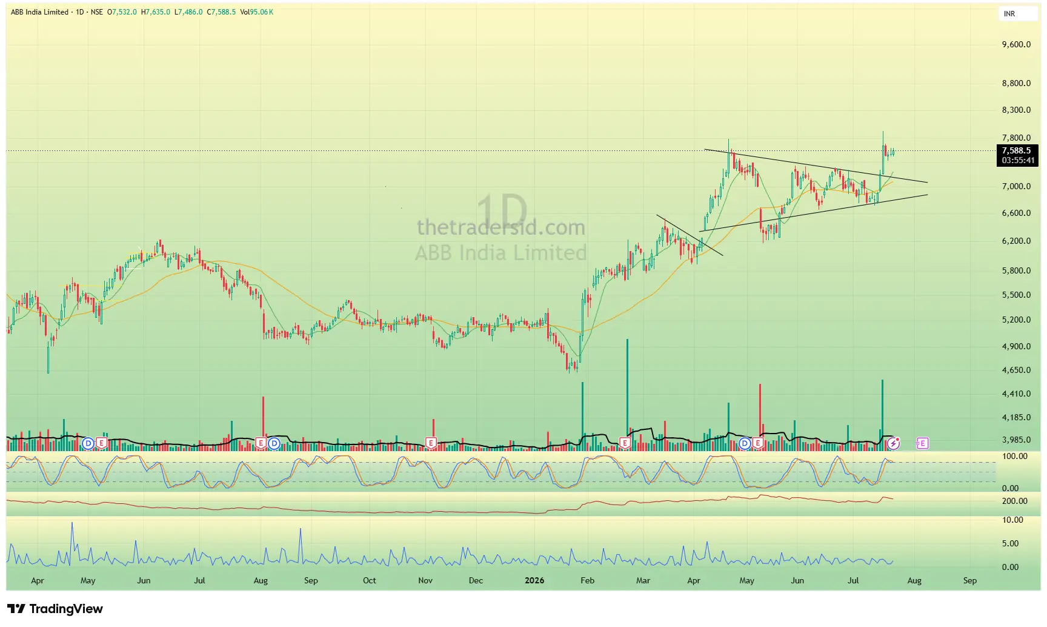Screen dimensions: 1047x627
Task: Click the 3,985.0 price axis label
Action: tap(1016, 440)
